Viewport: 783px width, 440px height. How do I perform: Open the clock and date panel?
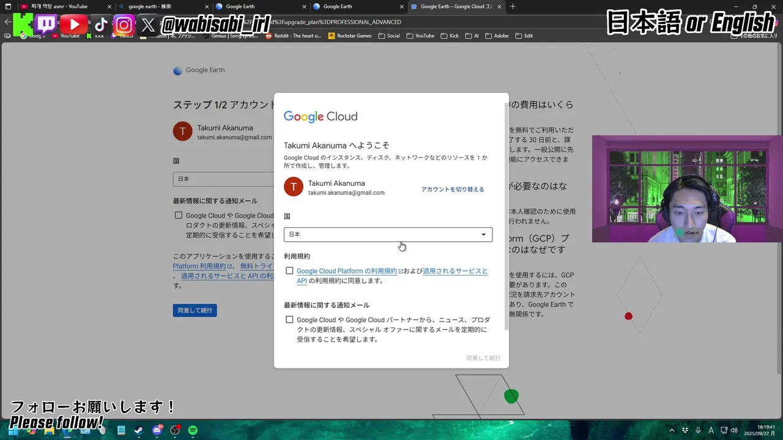760,430
